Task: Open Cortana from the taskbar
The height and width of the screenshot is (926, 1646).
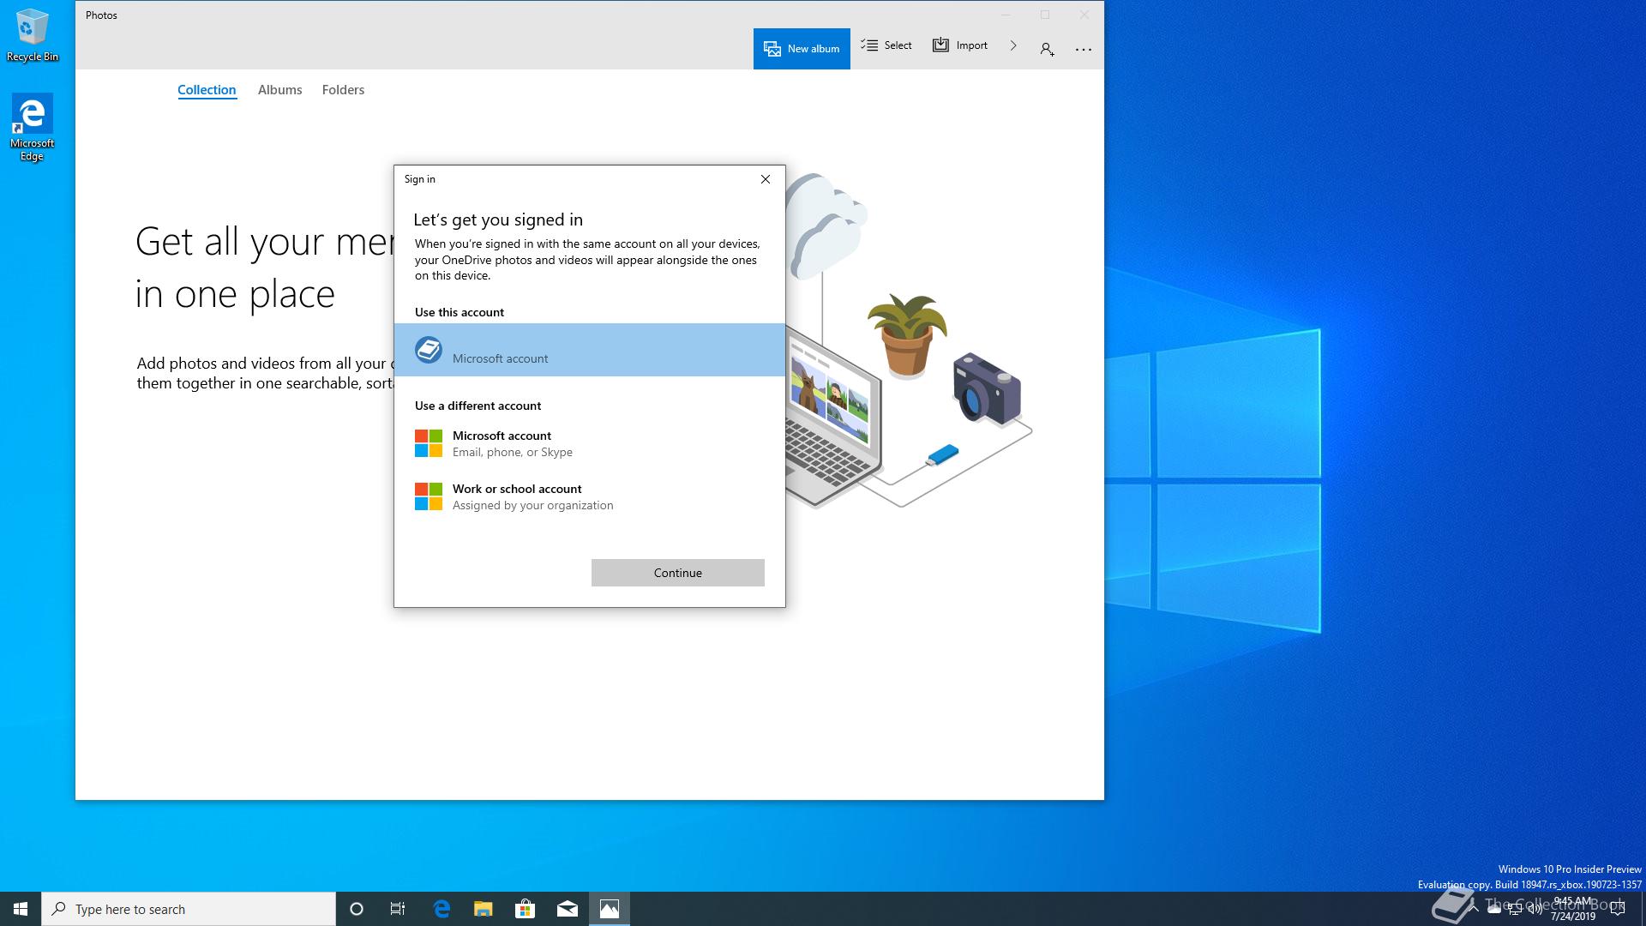Action: 357,909
